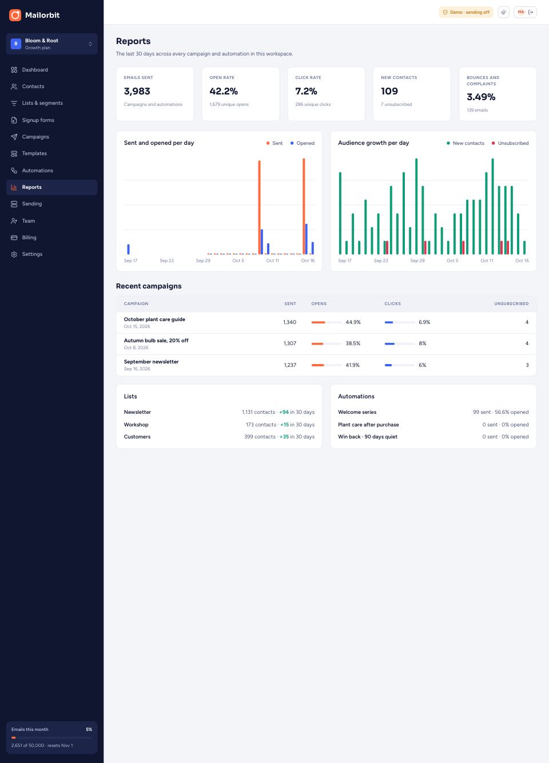Open Win back · 90 days quiet automation
This screenshot has width=549, height=763.
click(x=433, y=437)
